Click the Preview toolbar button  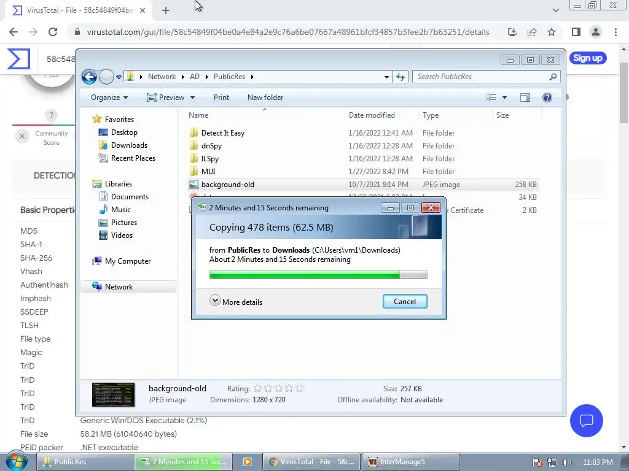(x=165, y=98)
